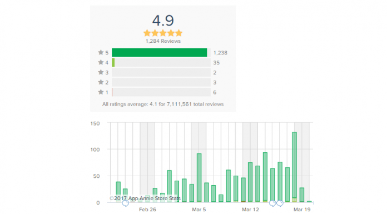This screenshot has height=214, width=387.
Task: Click the 1,238 count for 5 stars
Action: pos(220,53)
